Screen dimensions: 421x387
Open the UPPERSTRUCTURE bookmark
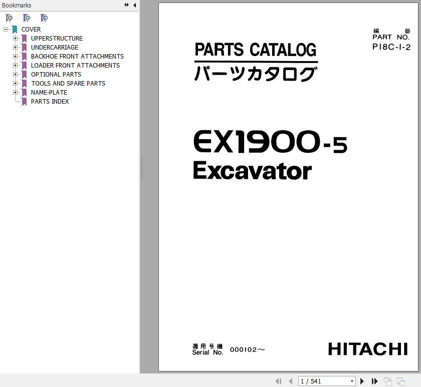point(57,39)
